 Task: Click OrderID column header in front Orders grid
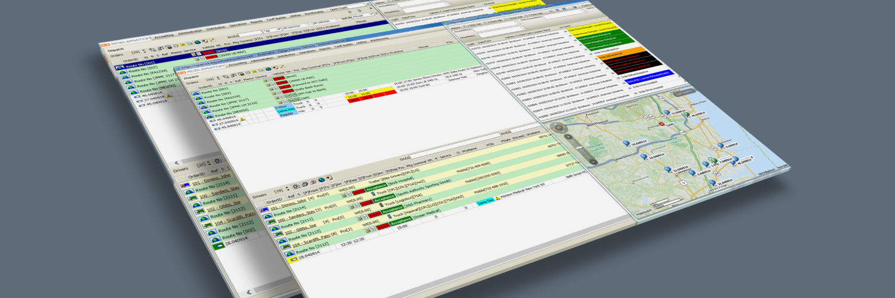click(206, 87)
